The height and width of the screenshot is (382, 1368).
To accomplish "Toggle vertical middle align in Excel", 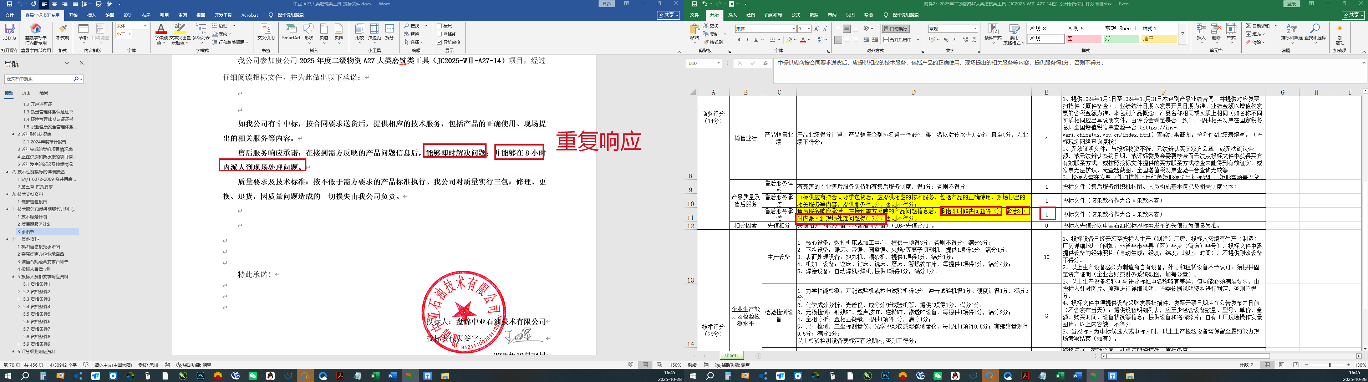I will (846, 29).
